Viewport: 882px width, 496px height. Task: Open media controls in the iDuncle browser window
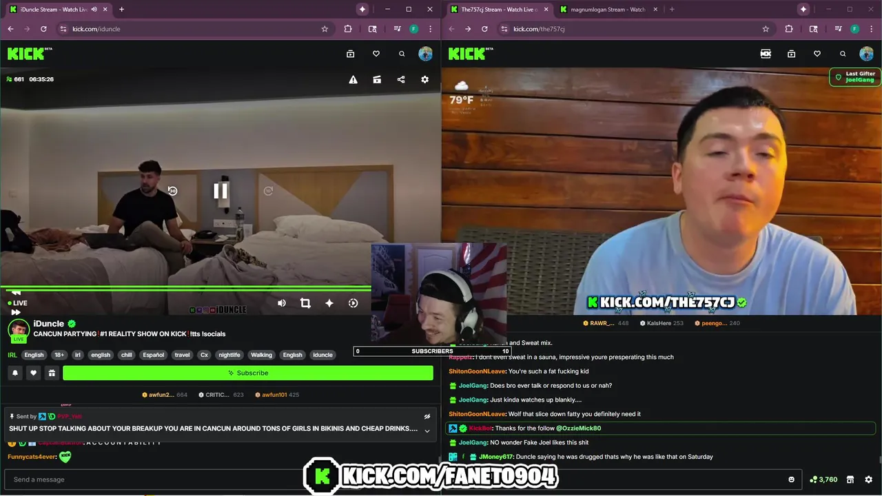point(398,29)
